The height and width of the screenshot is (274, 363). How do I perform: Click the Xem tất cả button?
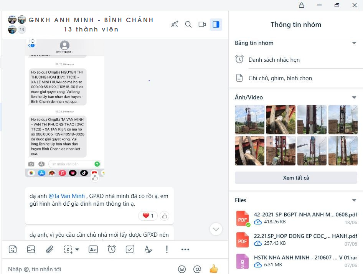[296, 178]
